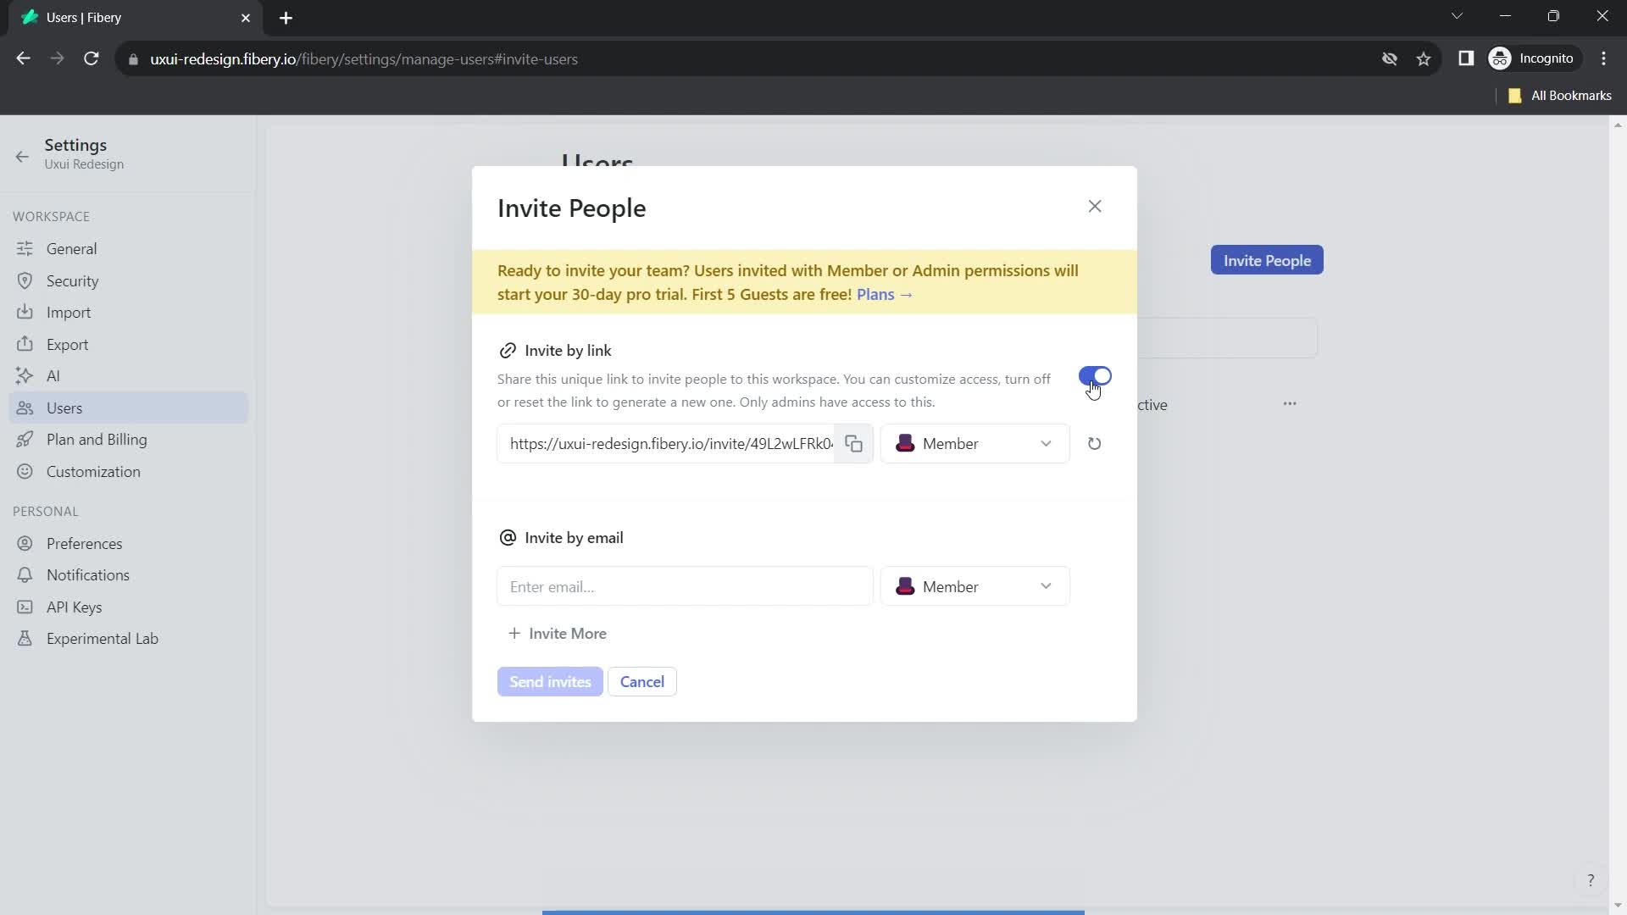The height and width of the screenshot is (915, 1627).
Task: Bookmark this page with star icon
Action: pyautogui.click(x=1424, y=58)
